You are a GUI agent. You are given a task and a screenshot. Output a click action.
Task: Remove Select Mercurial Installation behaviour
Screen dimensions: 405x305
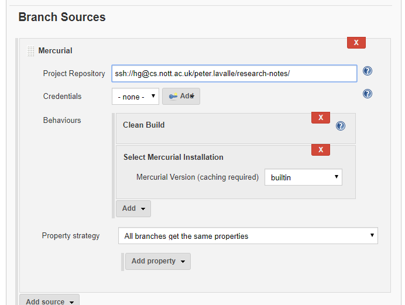point(321,150)
